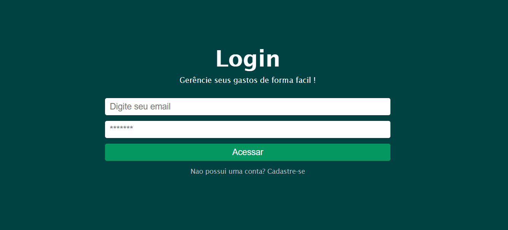This screenshot has height=230, width=508.
Task: Activate the green Acessar login button
Action: point(247,152)
